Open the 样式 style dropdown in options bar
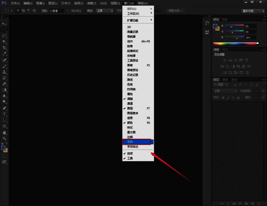The width and height of the screenshot is (267, 206). [104, 11]
